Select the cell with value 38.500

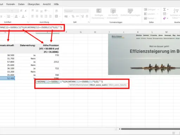pyautogui.click(x=7, y=55)
